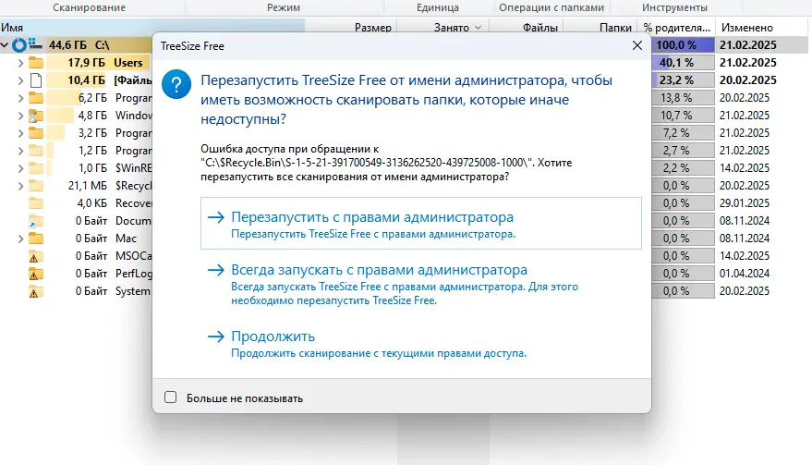Viewport: 812px width, 465px height.
Task: Click the Windows folder icon, 4,8 ГБ row
Action: coord(36,116)
